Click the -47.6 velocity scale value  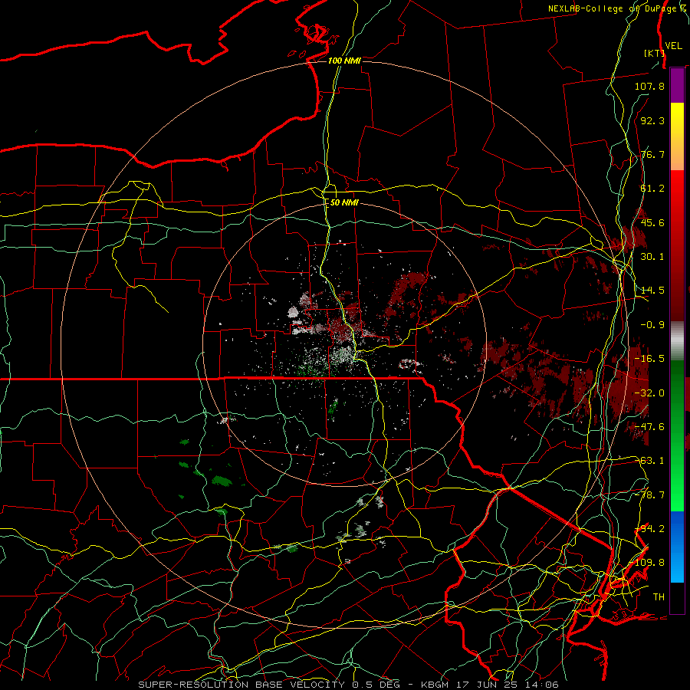[x=649, y=427]
